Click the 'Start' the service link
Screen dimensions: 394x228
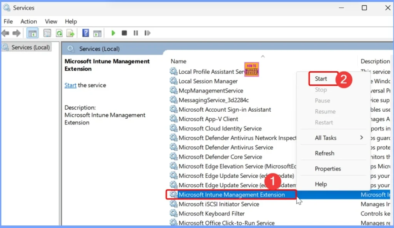(70, 85)
